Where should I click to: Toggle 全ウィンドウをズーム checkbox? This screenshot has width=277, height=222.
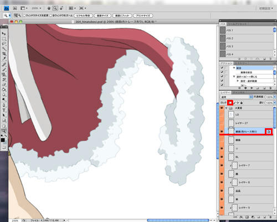(51, 16)
